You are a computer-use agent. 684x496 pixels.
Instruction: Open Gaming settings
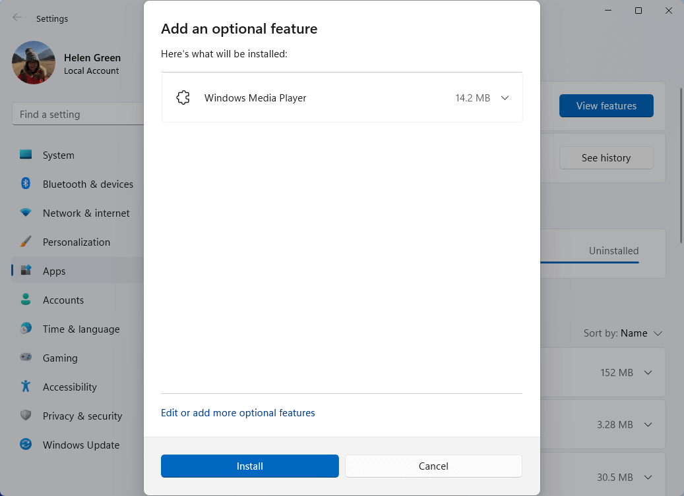(x=77, y=358)
